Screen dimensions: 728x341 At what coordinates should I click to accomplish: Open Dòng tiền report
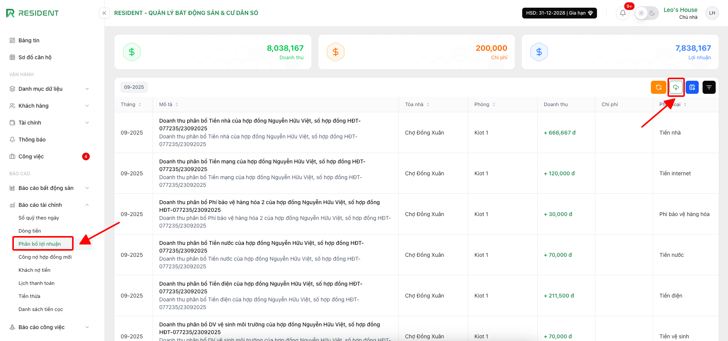30,231
